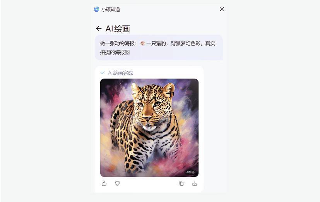The width and height of the screenshot is (320, 202).
Task: Click the AI生成 watermark badge on the image
Action: pyautogui.click(x=190, y=172)
